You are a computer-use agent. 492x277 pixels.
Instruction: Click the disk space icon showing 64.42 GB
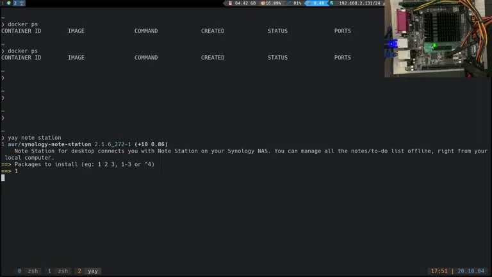pyautogui.click(x=230, y=3)
